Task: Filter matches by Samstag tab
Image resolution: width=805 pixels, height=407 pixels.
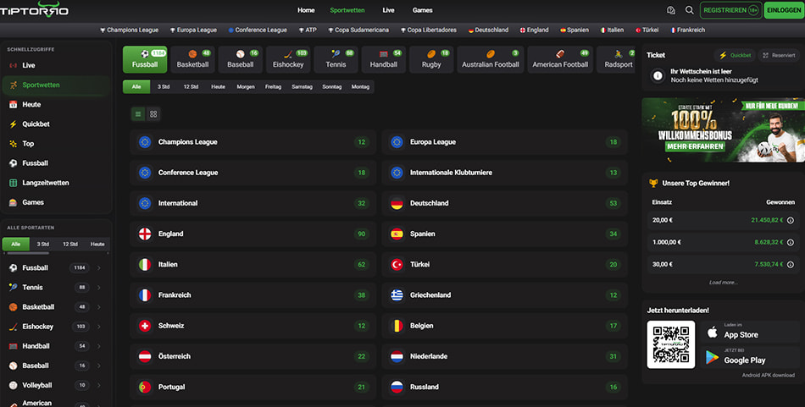Action: [x=302, y=86]
